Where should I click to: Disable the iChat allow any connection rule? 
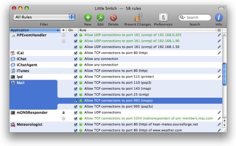76,59
